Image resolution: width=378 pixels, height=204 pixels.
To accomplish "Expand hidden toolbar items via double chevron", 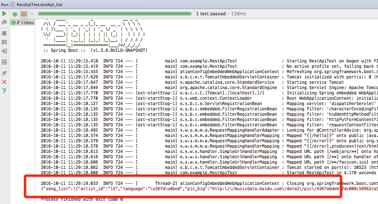I will 32,14.
